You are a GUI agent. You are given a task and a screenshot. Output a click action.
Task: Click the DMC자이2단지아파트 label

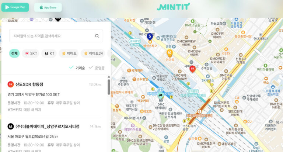(179, 77)
